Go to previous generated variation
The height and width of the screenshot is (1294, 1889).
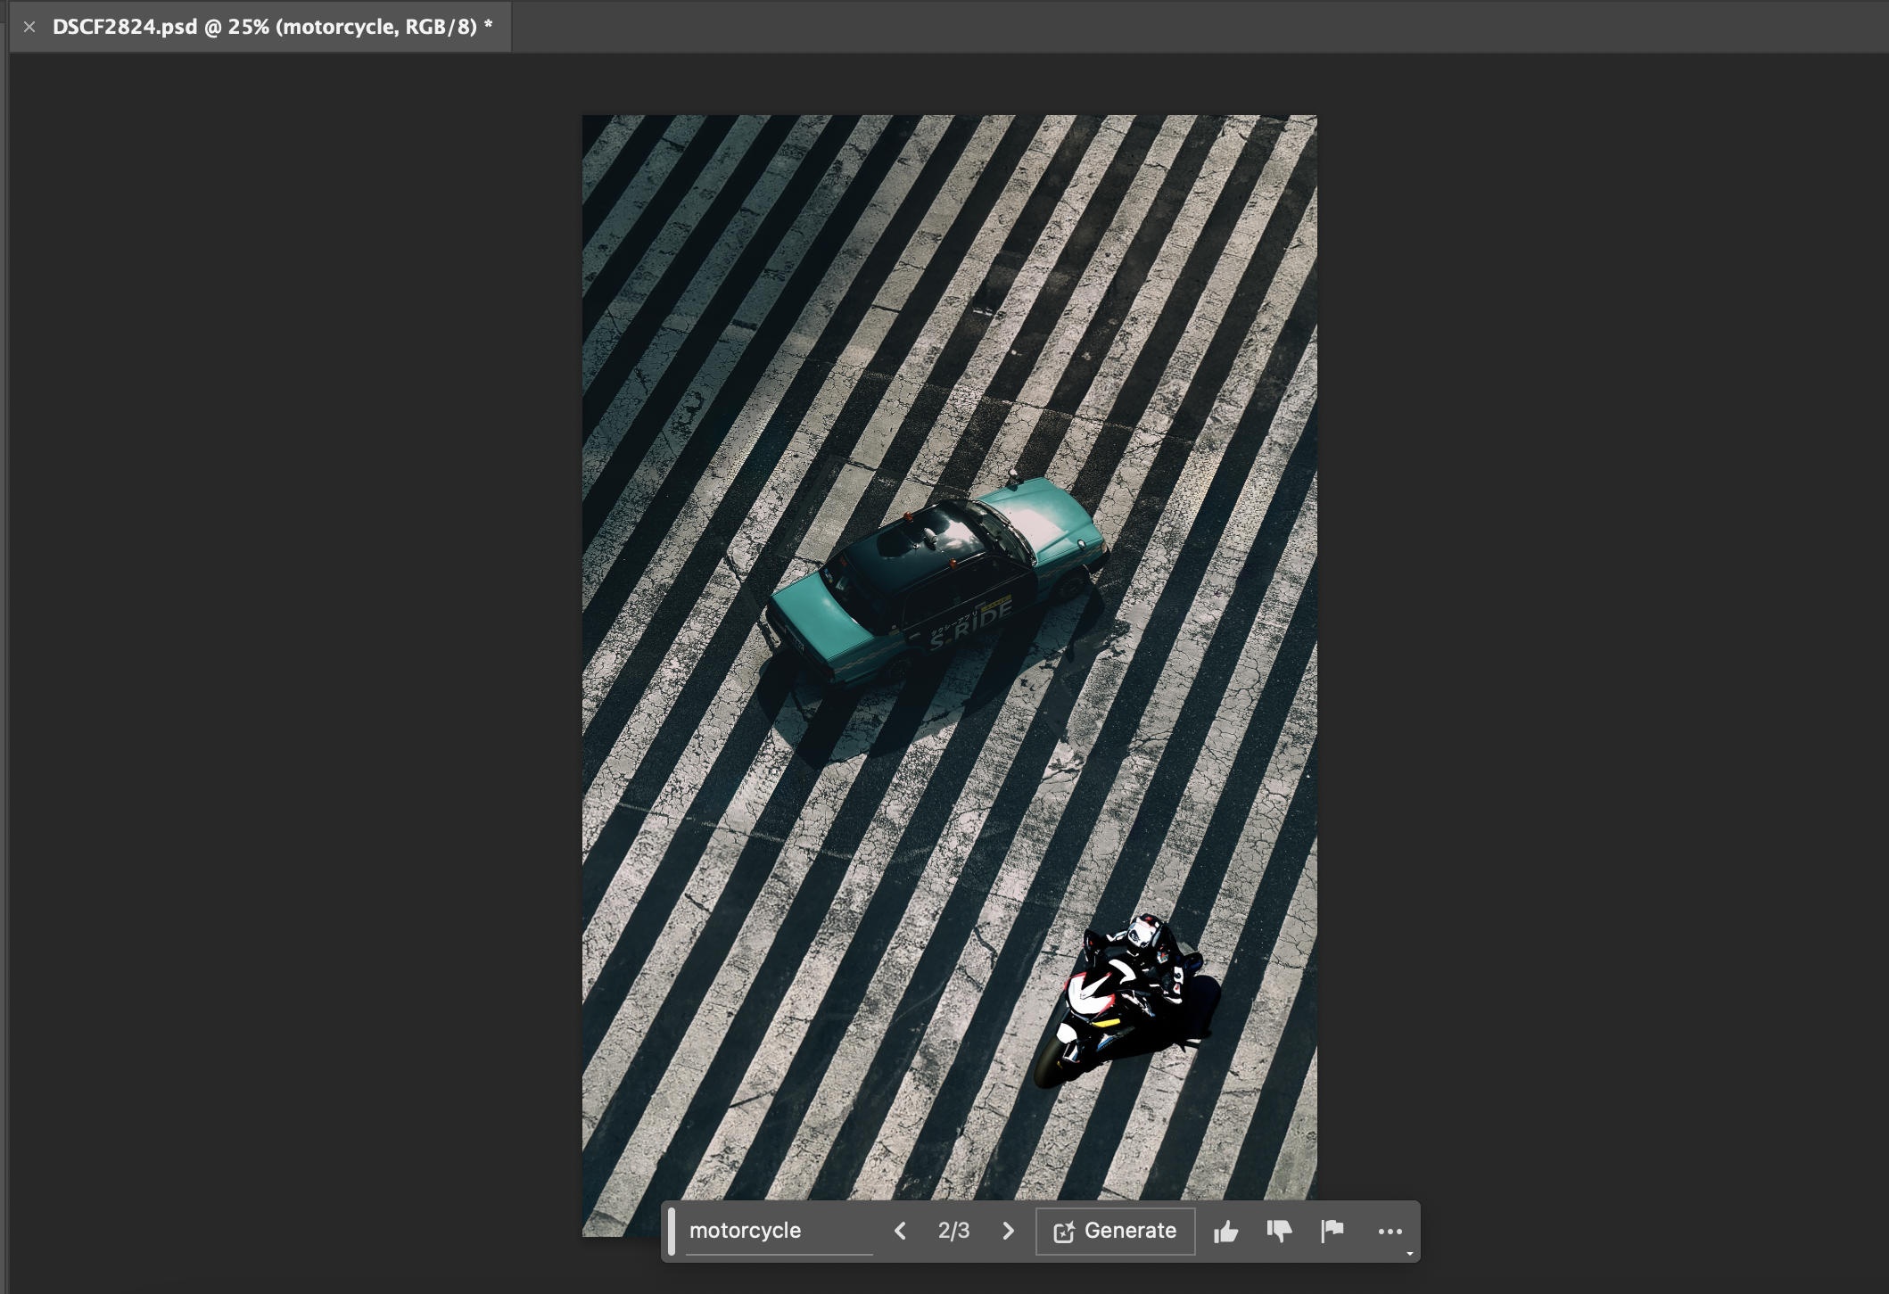pyautogui.click(x=900, y=1232)
